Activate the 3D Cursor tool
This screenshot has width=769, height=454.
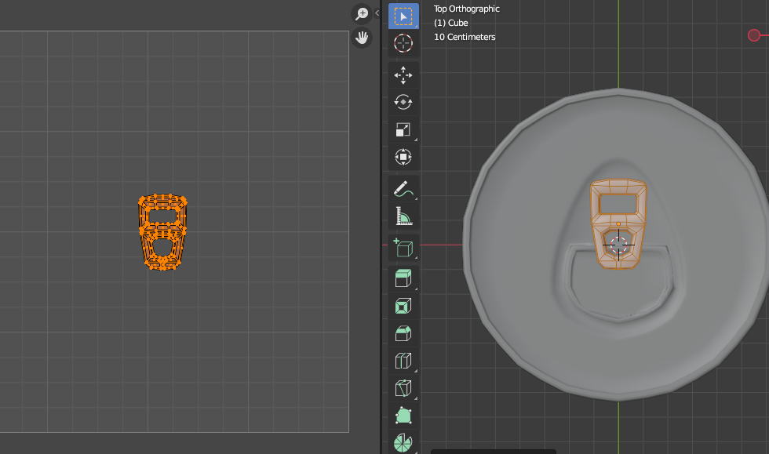[x=403, y=43]
